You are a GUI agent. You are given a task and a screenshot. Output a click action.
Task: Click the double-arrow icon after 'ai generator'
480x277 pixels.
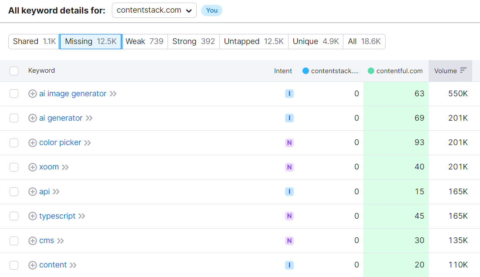(89, 118)
